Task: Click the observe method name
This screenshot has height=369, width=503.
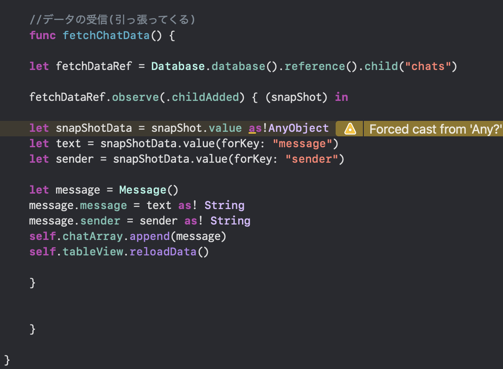Action: point(136,97)
